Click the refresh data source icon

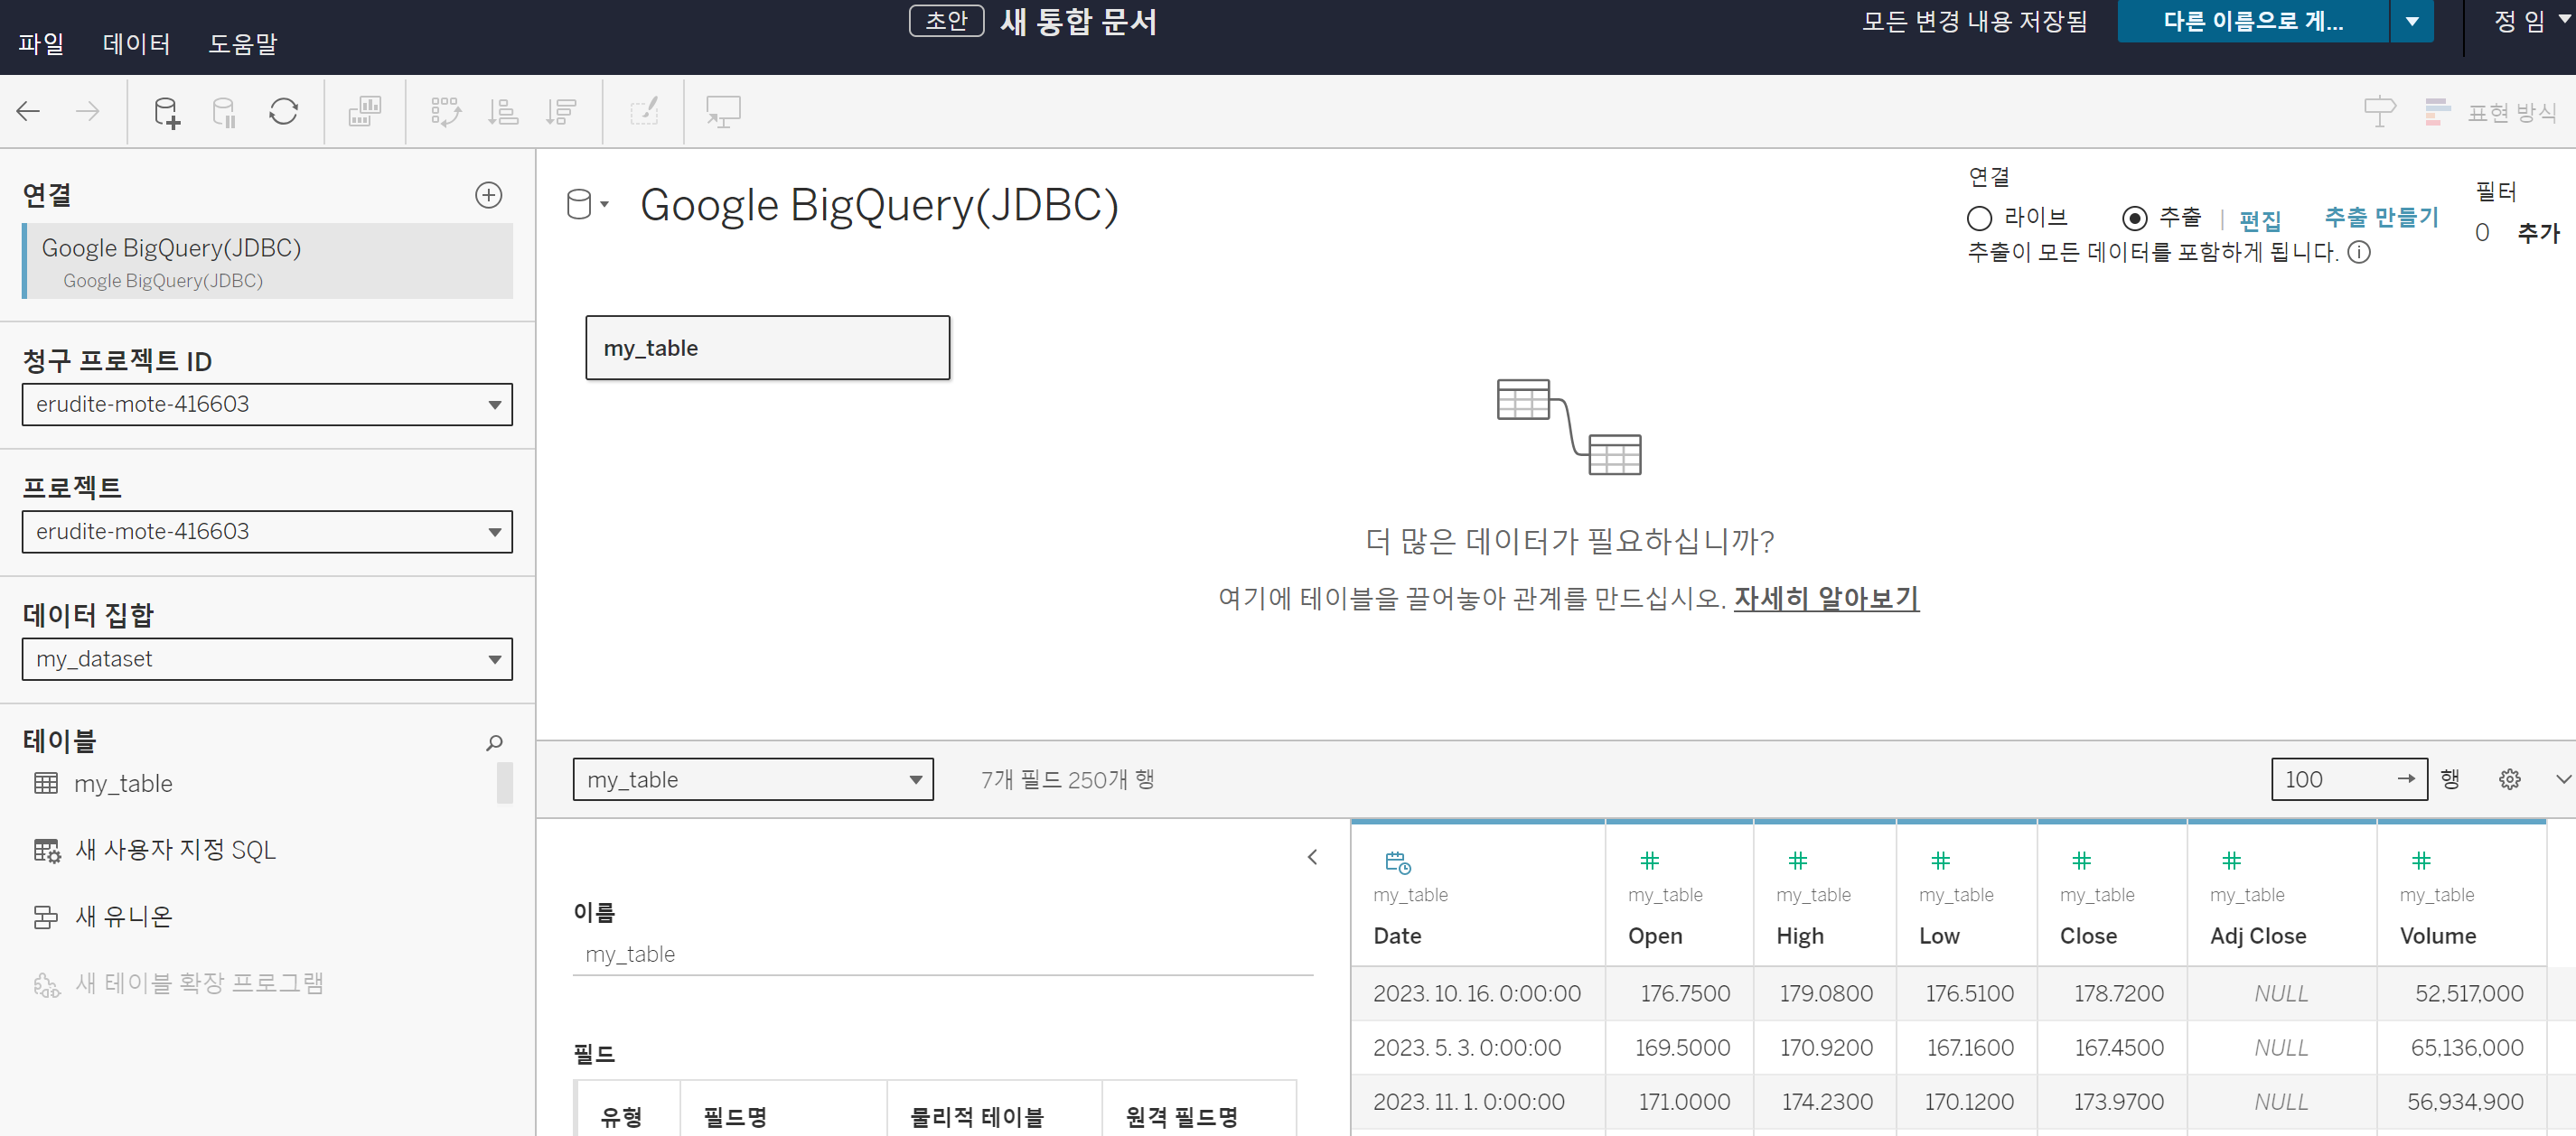pos(283,112)
